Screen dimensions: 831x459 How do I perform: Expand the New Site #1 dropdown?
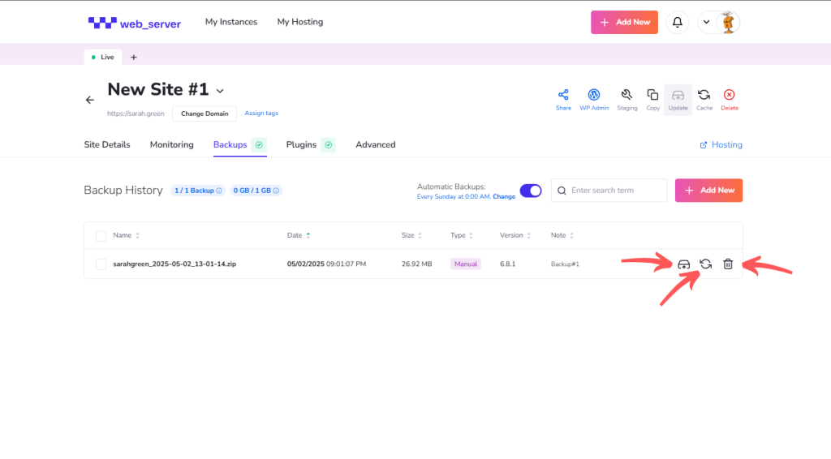coord(220,91)
